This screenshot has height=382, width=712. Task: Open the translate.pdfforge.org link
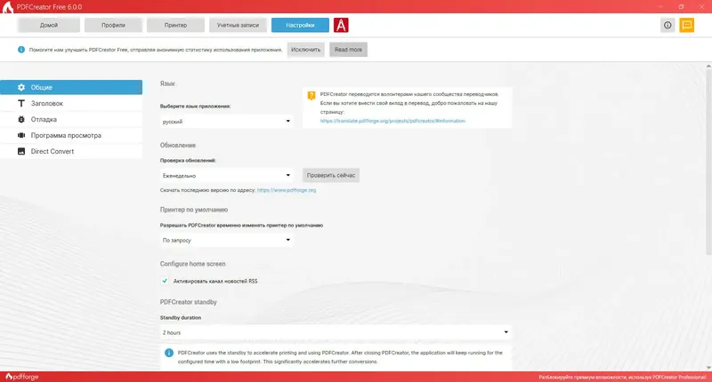(392, 121)
